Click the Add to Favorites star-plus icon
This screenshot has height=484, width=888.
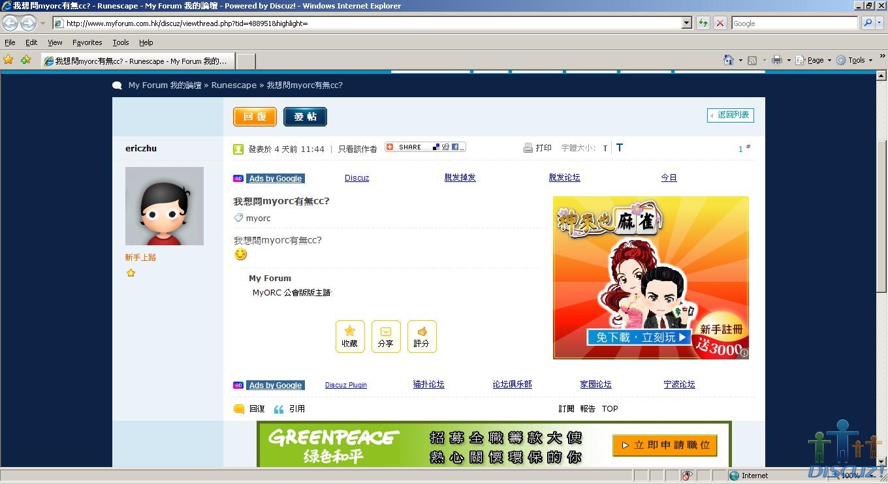pos(25,60)
